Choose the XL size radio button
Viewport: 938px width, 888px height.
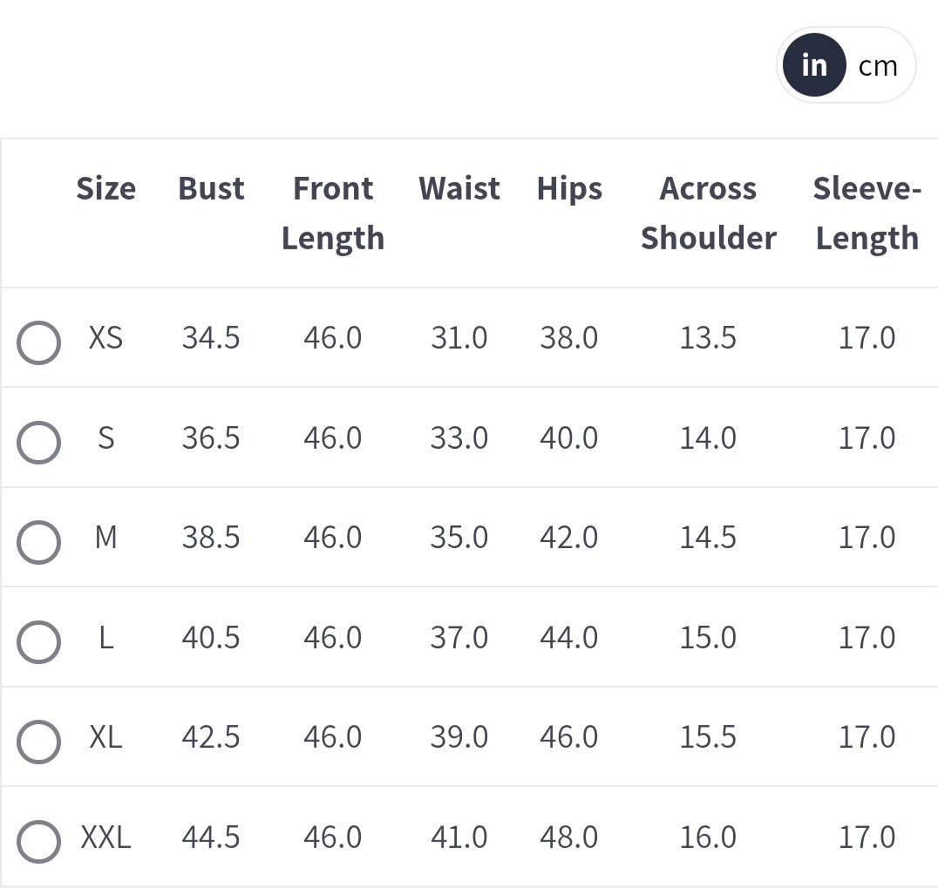click(x=38, y=742)
